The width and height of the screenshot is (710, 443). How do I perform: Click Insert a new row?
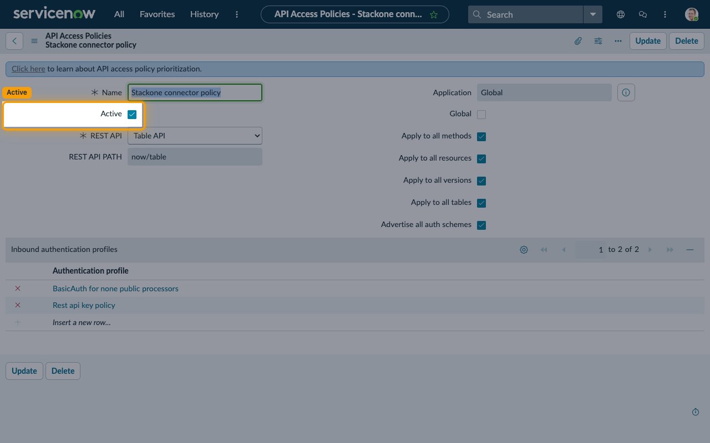[82, 322]
